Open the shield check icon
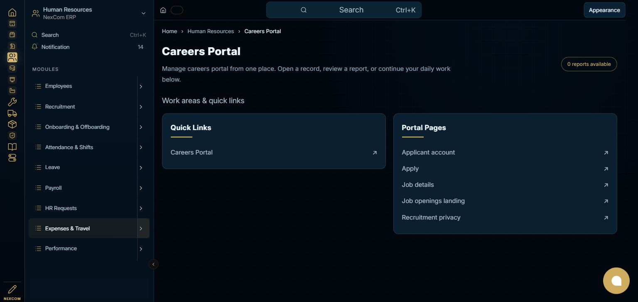 point(12,135)
